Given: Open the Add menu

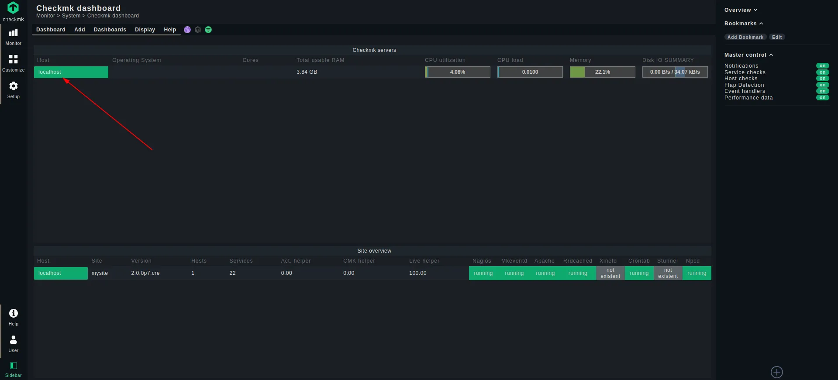Looking at the screenshot, I should 79,30.
